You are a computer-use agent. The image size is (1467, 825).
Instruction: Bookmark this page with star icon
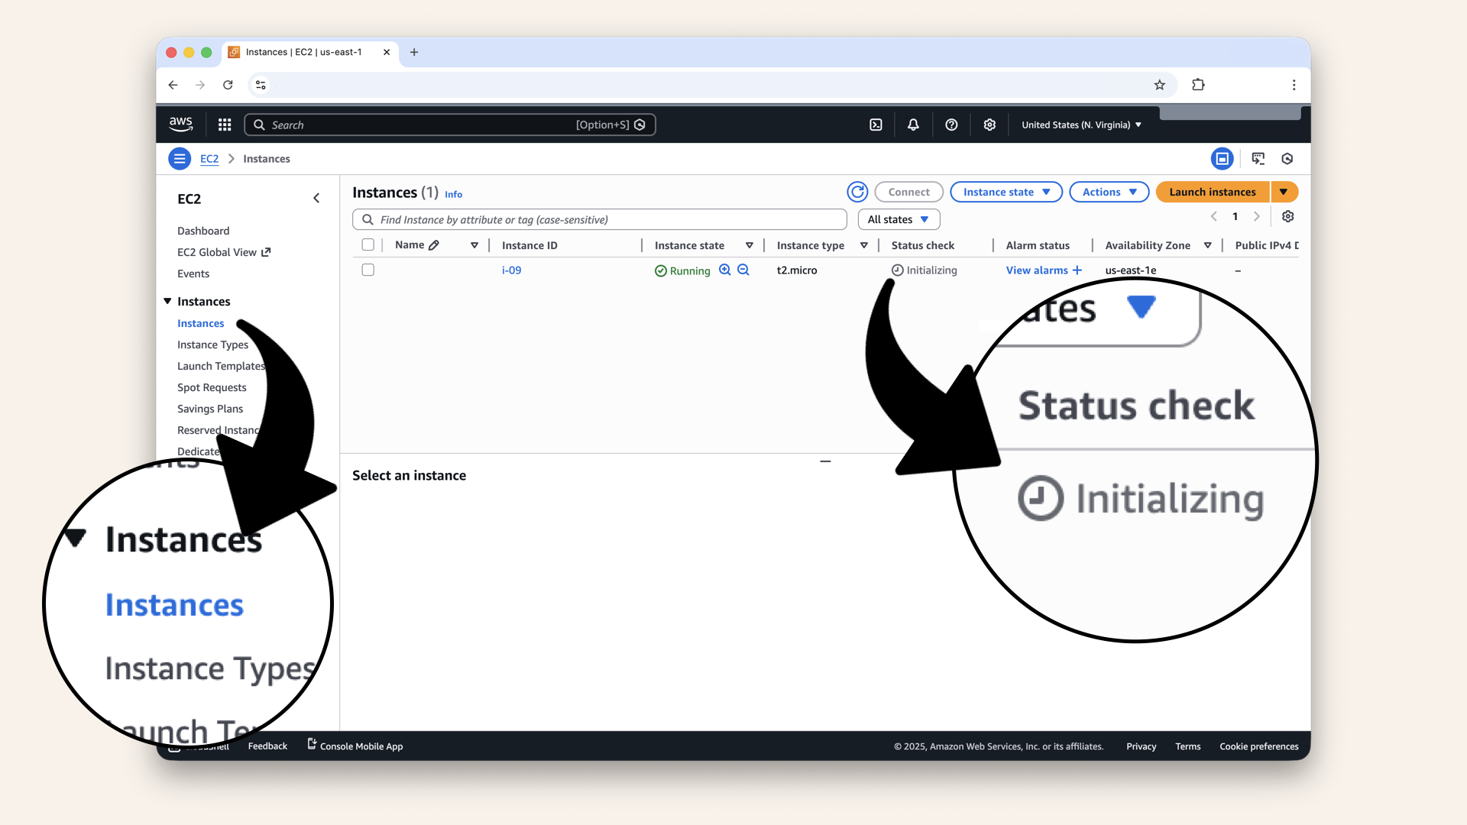1159,85
